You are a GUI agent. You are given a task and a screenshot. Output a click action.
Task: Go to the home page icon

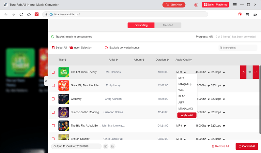pyautogui.click(x=29, y=14)
